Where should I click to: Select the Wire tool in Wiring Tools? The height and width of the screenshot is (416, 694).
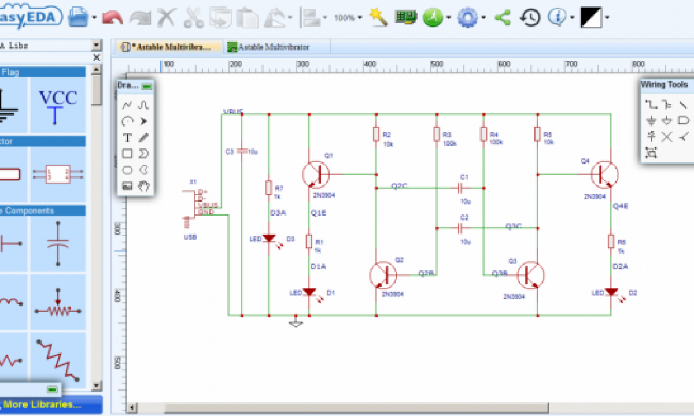pyautogui.click(x=652, y=105)
